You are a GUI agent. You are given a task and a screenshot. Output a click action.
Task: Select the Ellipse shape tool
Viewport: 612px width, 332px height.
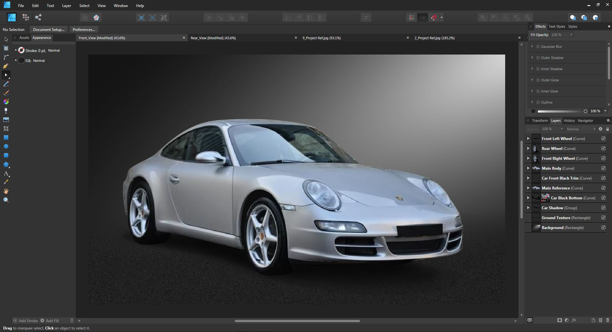tap(6, 146)
